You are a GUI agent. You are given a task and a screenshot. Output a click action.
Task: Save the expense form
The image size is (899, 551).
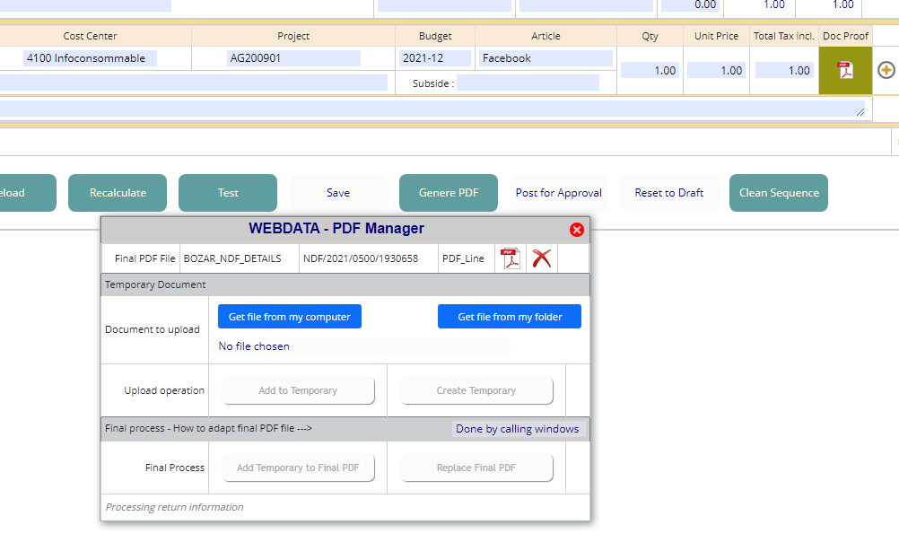(x=338, y=193)
